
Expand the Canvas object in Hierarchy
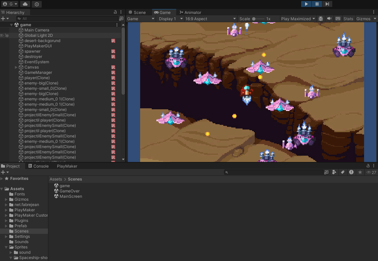click(16, 67)
